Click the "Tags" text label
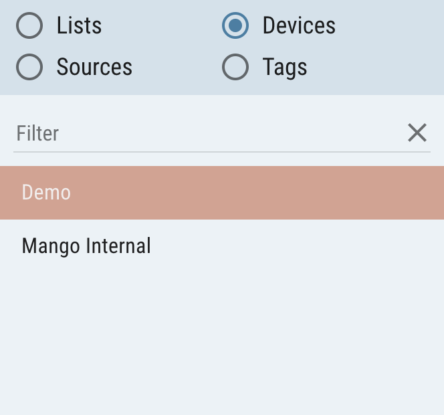Viewport: 444px width, 415px height. pos(285,67)
